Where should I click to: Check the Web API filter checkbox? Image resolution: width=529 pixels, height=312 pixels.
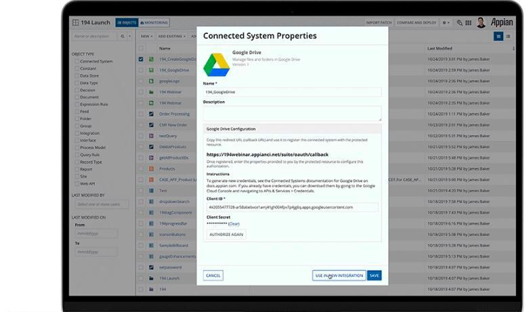(x=77, y=184)
